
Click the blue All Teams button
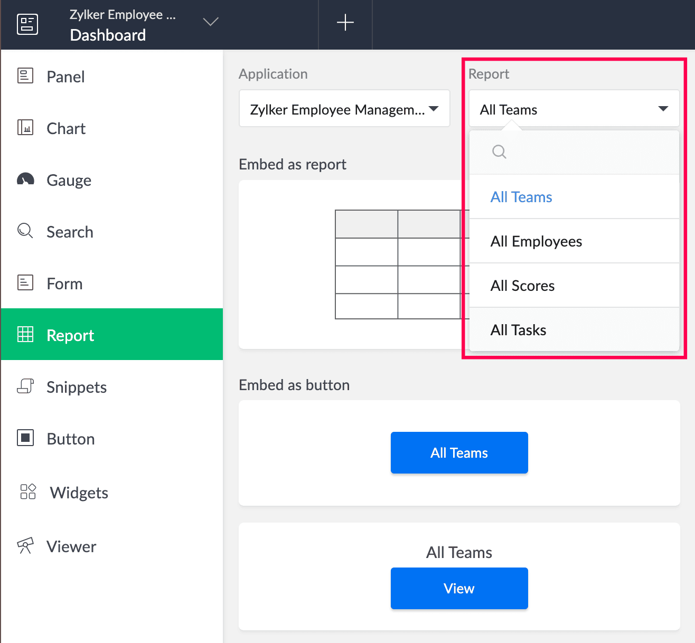coord(459,453)
